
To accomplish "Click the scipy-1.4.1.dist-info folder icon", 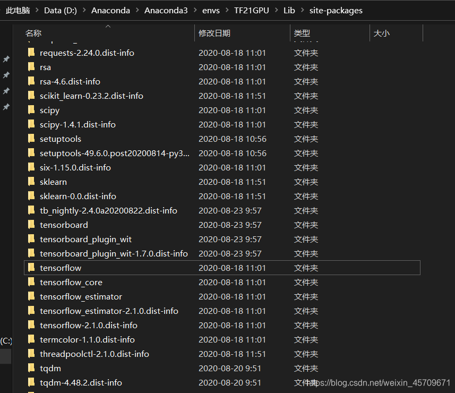I will coord(31,124).
